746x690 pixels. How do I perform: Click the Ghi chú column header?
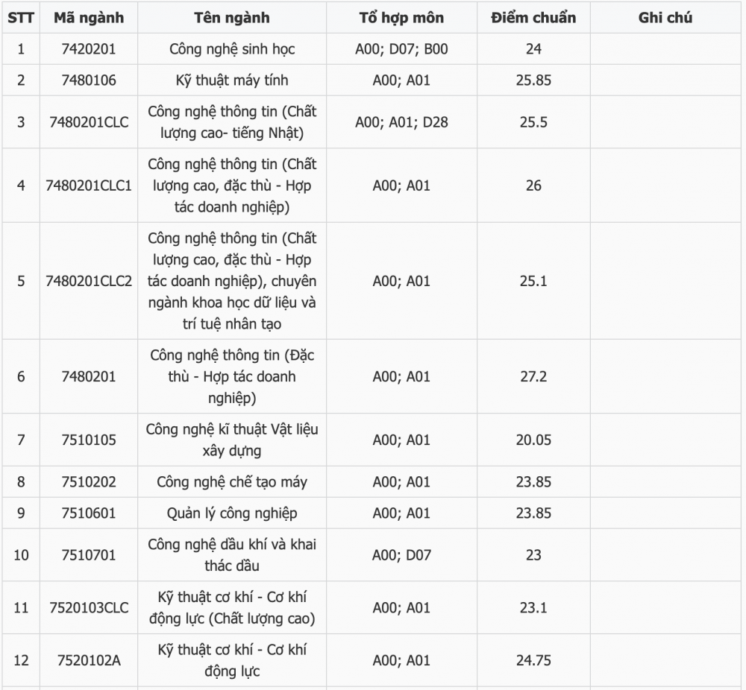click(x=665, y=18)
